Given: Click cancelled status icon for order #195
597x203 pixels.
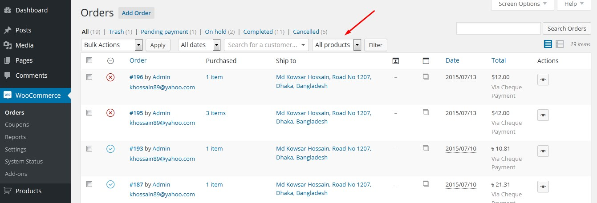Looking at the screenshot, I should point(110,113).
